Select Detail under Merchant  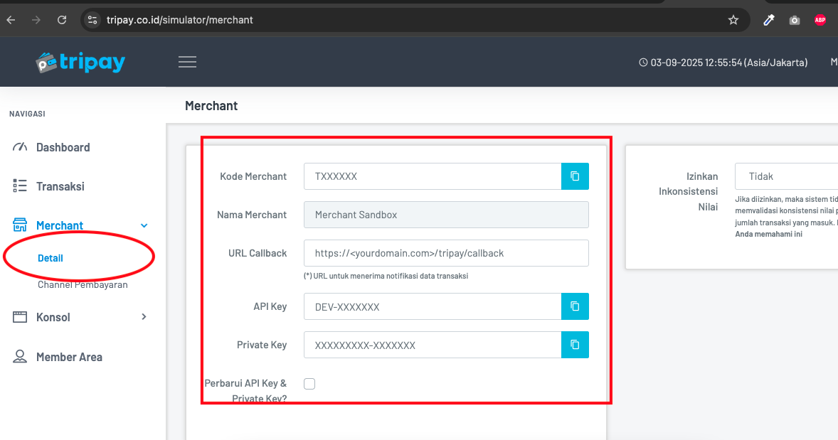click(51, 258)
